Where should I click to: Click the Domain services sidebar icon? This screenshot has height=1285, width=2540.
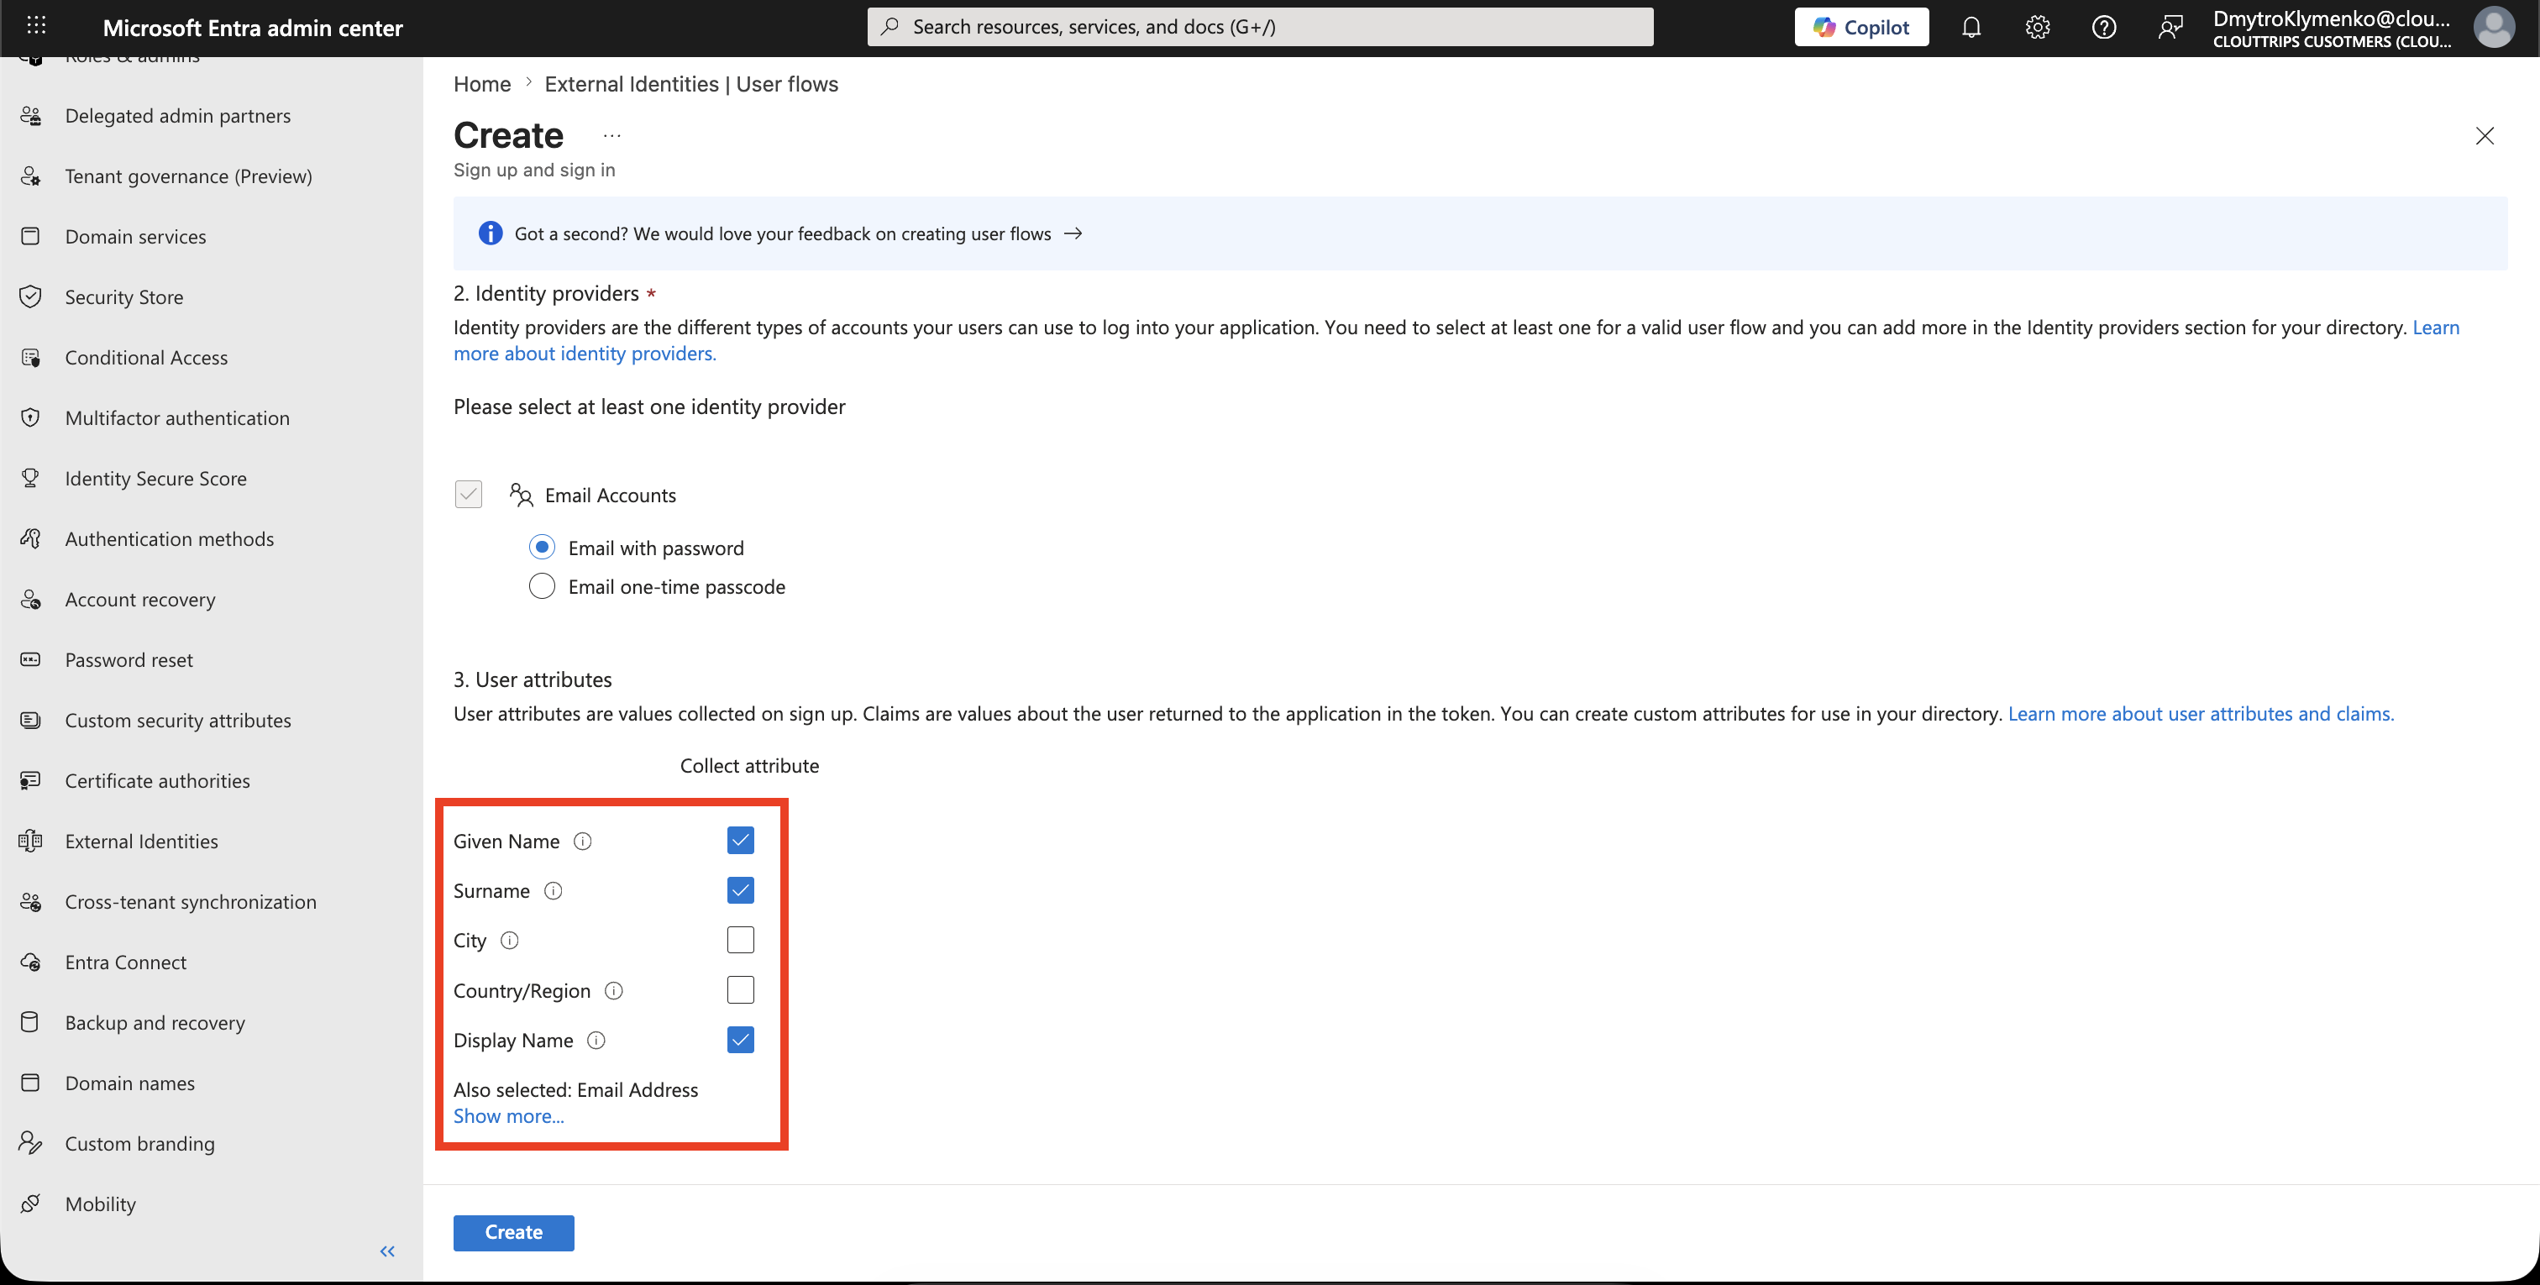coord(30,237)
